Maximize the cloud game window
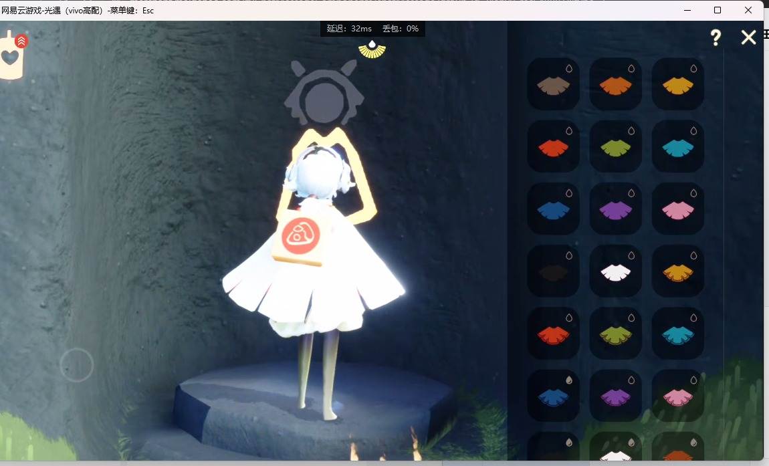Viewport: 769px width, 466px height. pos(718,10)
